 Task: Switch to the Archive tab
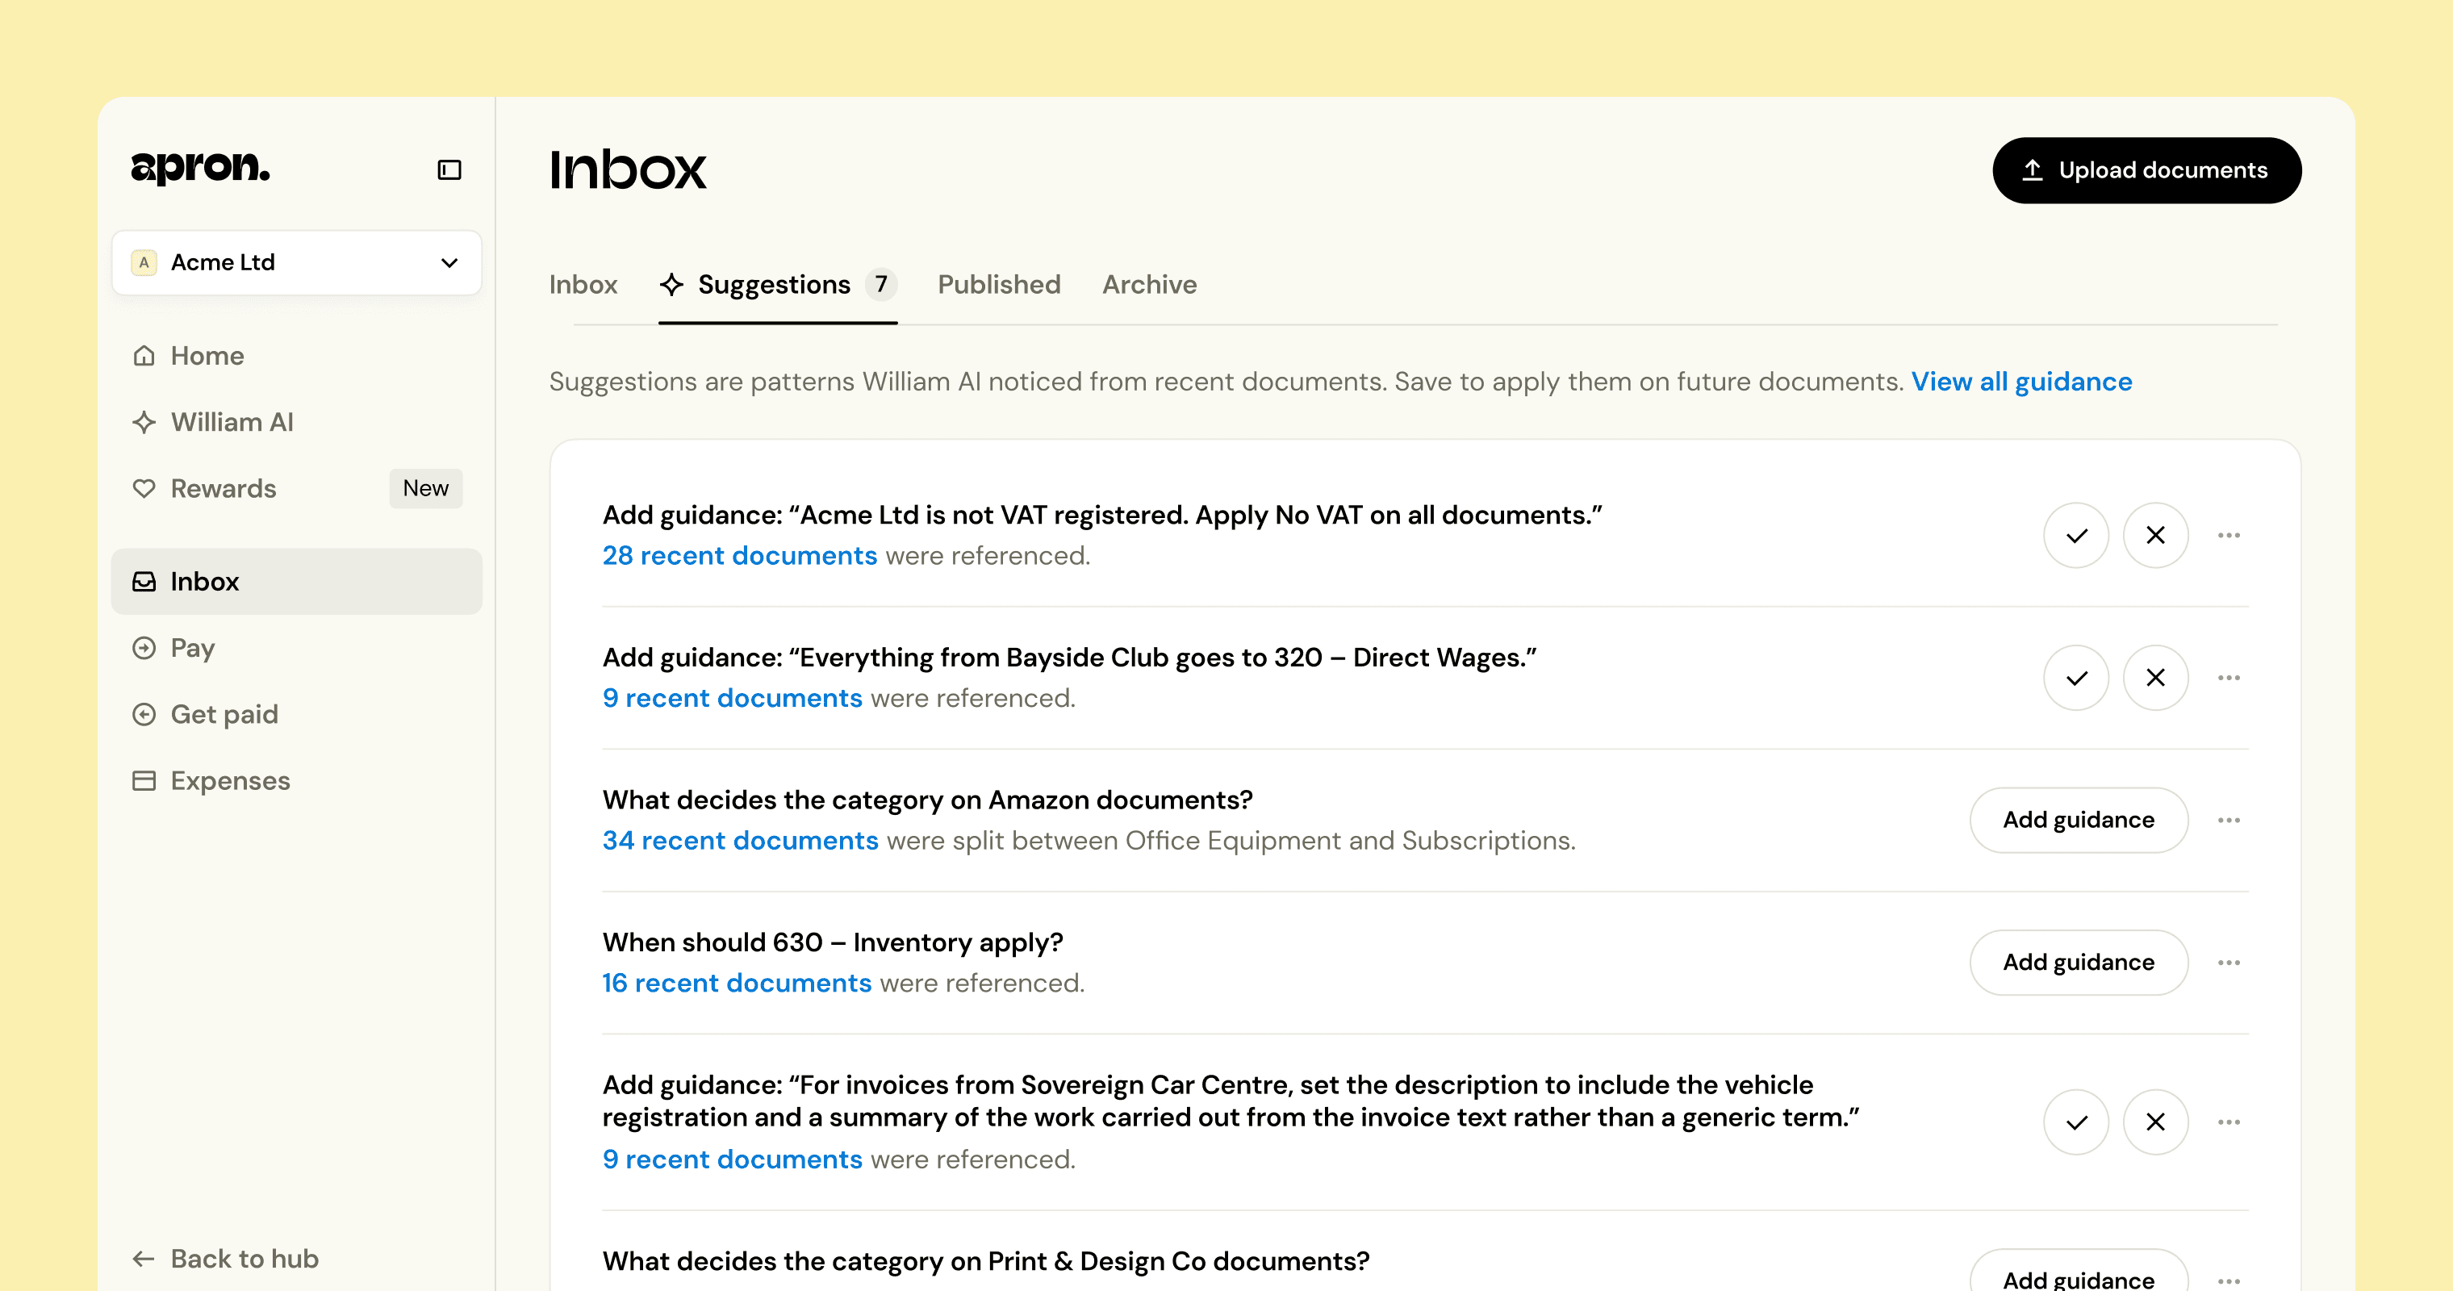point(1149,285)
